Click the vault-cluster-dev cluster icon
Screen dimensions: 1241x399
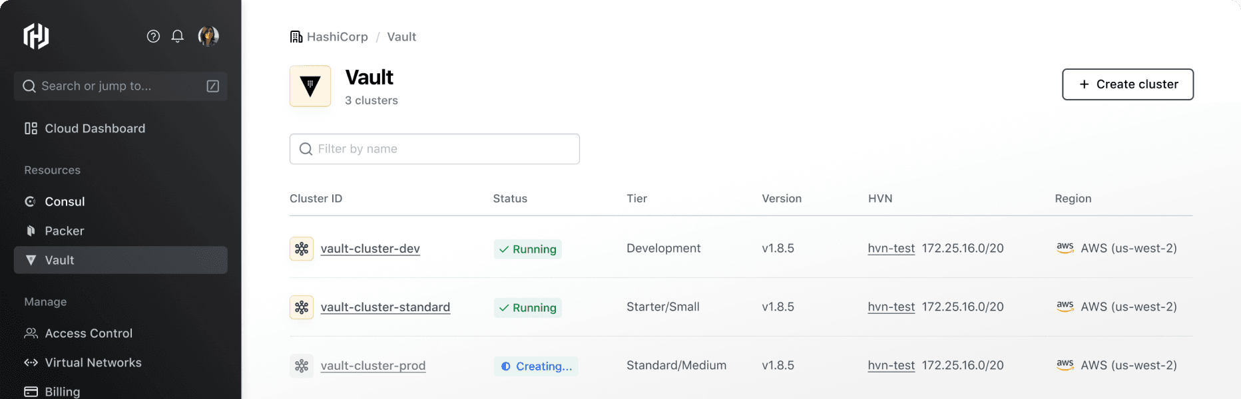tap(302, 249)
